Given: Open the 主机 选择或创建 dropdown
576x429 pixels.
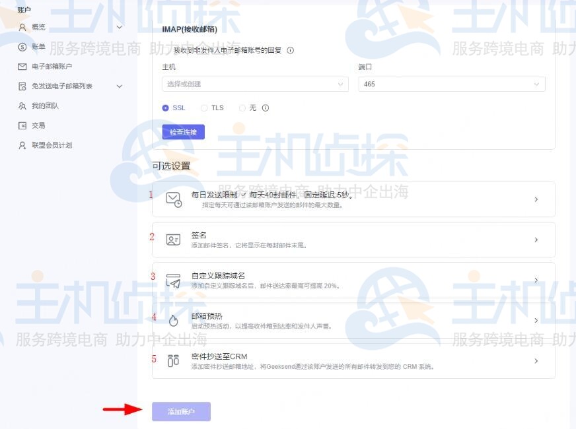Looking at the screenshot, I should click(x=254, y=84).
